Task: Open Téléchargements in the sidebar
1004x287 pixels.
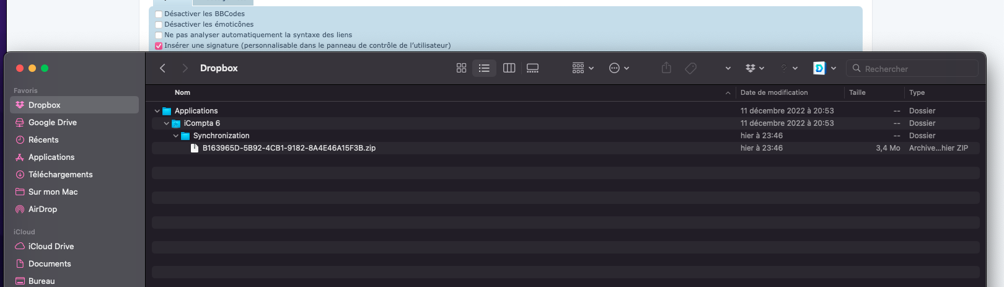Action: (x=74, y=174)
